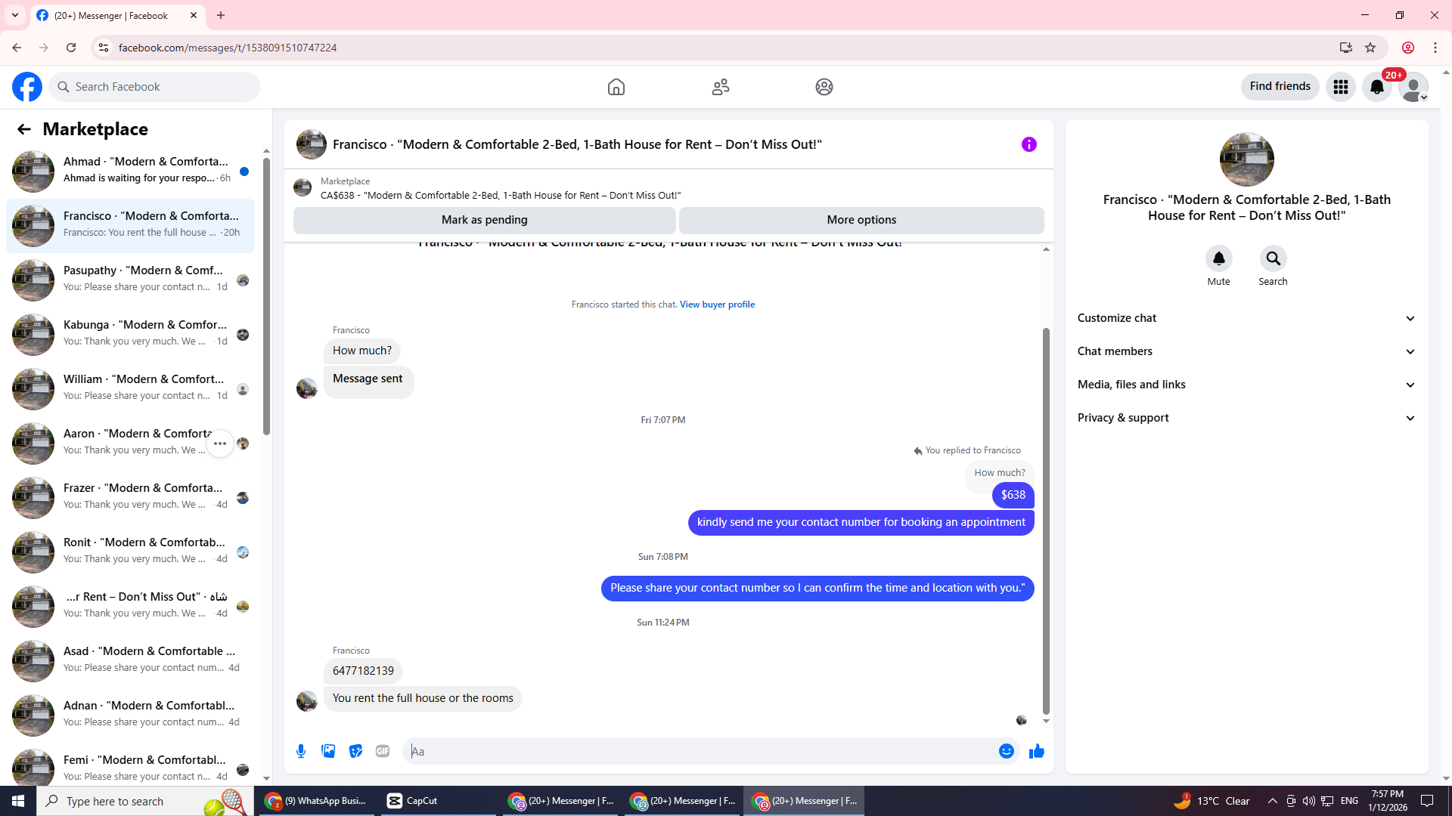Attach a photo using the image icon
The width and height of the screenshot is (1452, 816).
click(x=328, y=751)
